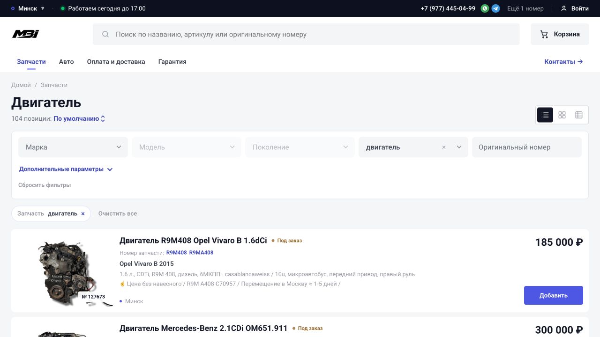Viewport: 600px width, 337px height.
Task: Go to Домой breadcrumb
Action: click(21, 85)
